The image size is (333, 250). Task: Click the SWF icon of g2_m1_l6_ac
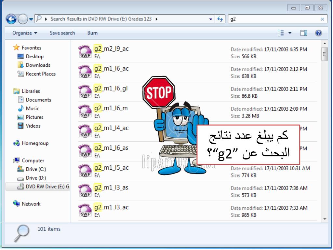pos(85,72)
